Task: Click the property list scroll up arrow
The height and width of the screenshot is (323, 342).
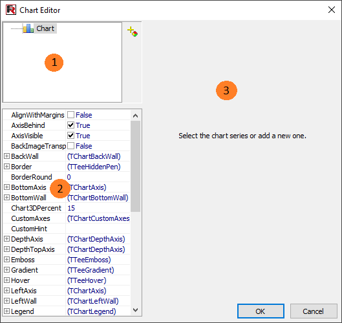Action: (x=136, y=116)
